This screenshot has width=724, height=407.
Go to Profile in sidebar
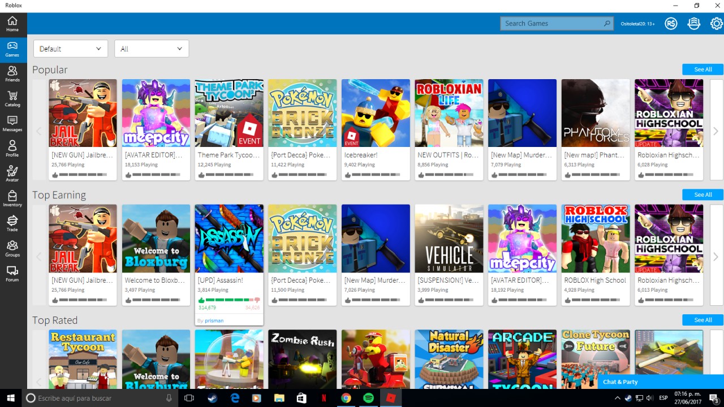tap(12, 149)
